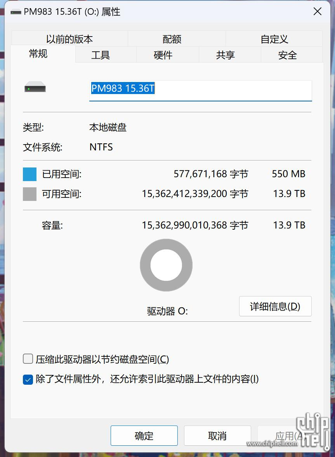The height and width of the screenshot is (457, 335).
Task: Click the 取消 button
Action: point(217,436)
